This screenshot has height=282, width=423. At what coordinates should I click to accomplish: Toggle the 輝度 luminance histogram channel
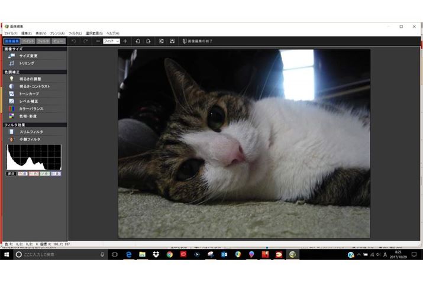pos(11,174)
